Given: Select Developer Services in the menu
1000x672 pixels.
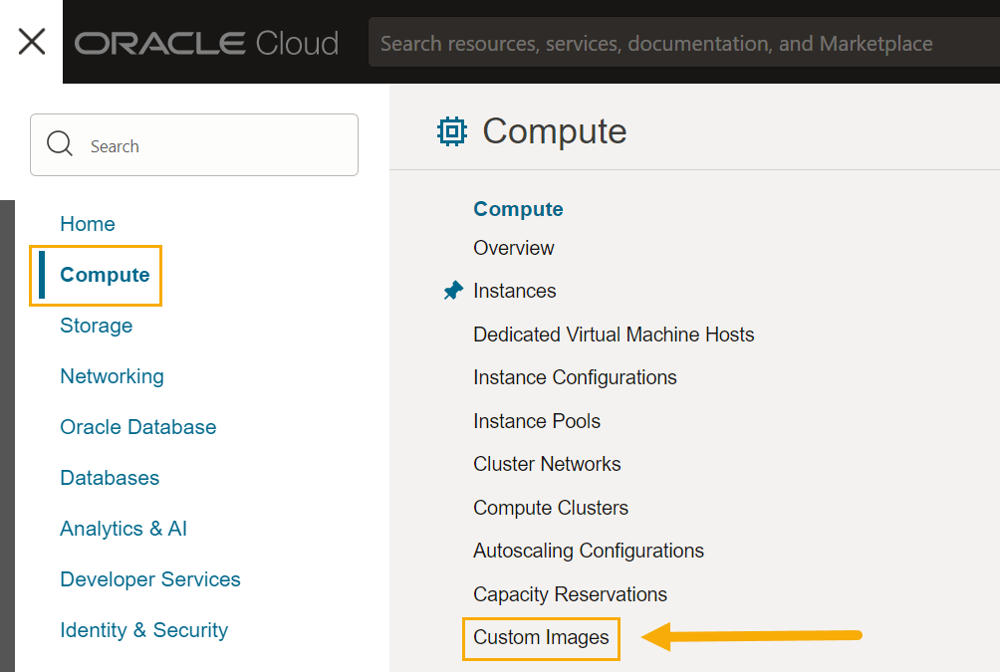Looking at the screenshot, I should [150, 579].
